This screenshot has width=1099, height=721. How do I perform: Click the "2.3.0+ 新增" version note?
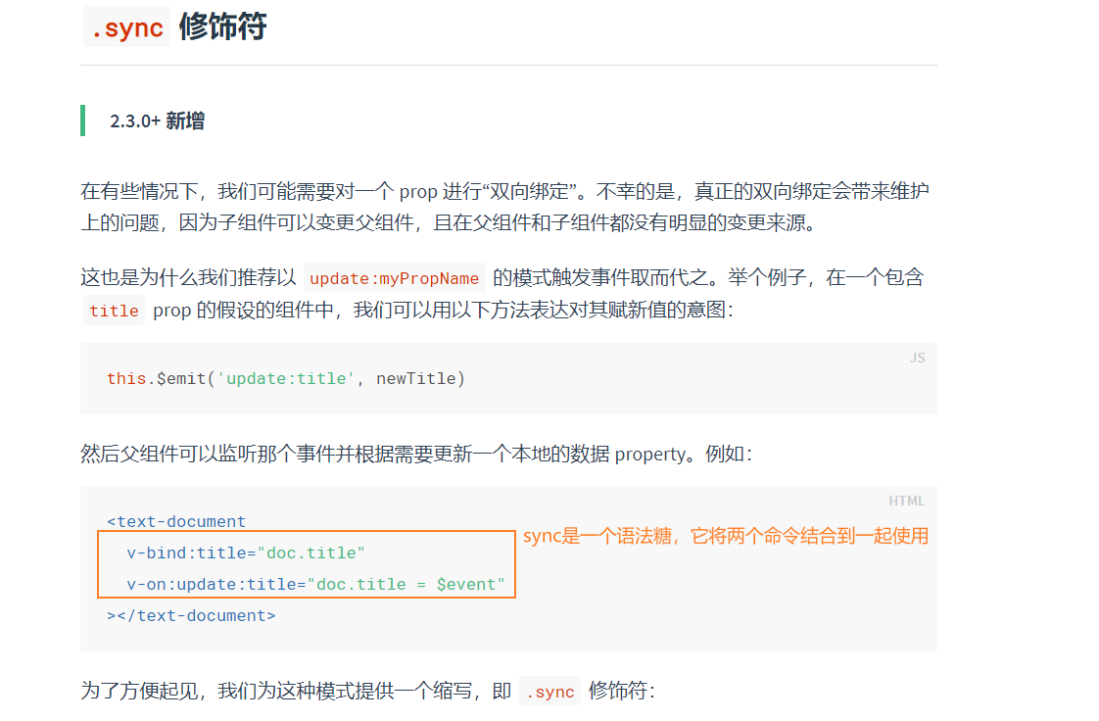click(x=157, y=120)
